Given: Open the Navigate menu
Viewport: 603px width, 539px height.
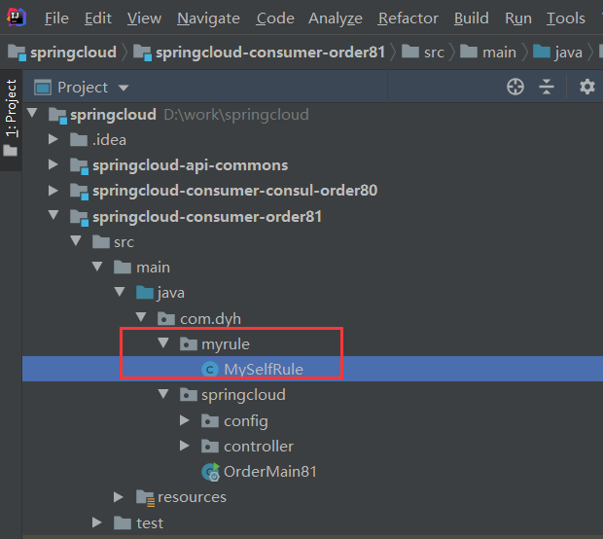Looking at the screenshot, I should [208, 18].
